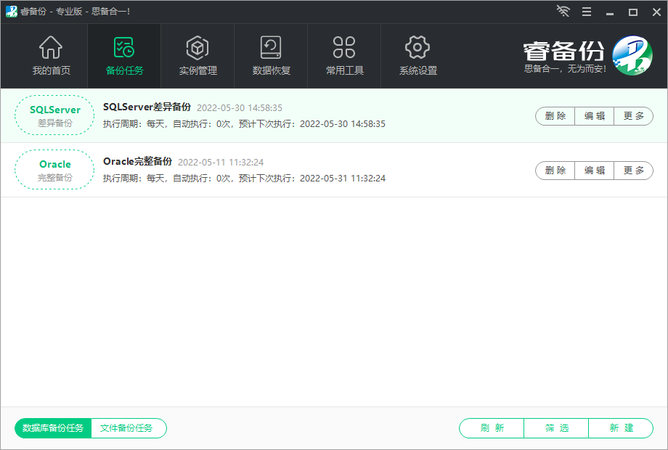Open the 我的首页 home icon

(51, 47)
